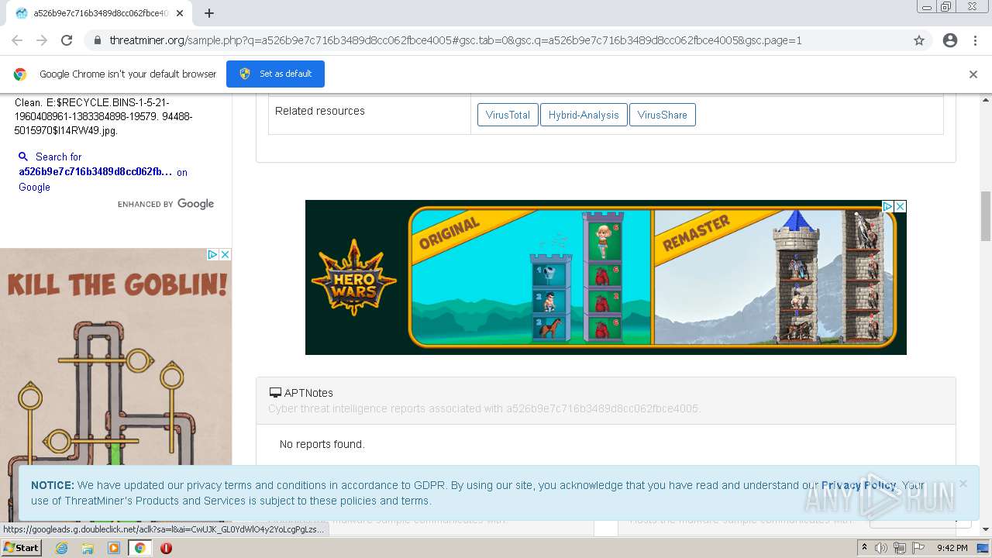Viewport: 992px width, 558px height.
Task: Close the ThreatMiner sample tab
Action: click(180, 13)
